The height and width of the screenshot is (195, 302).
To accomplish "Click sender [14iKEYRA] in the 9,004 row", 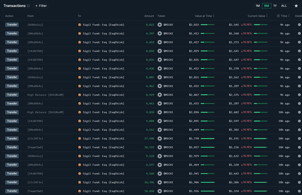I will point(35,121).
